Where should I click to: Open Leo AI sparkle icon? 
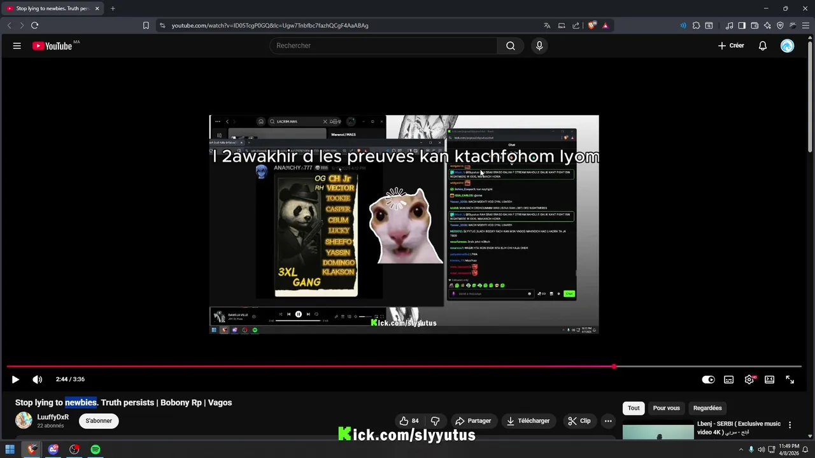pyautogui.click(x=767, y=25)
